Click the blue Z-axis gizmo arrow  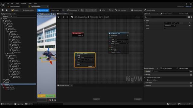48,50
